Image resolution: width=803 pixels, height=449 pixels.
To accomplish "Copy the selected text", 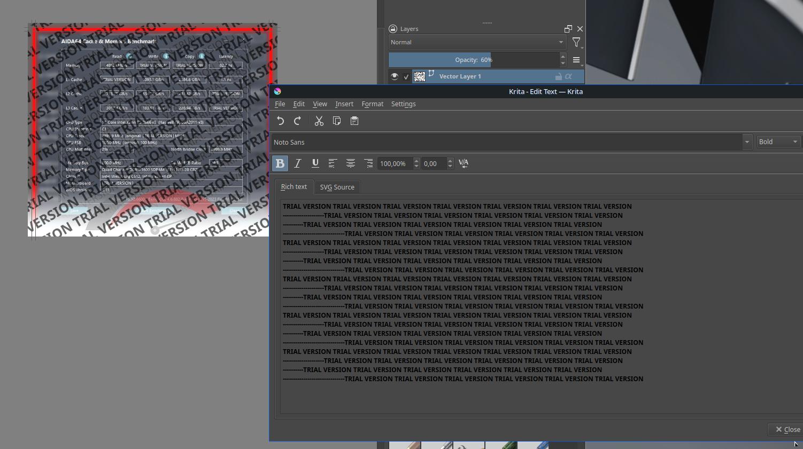I will (337, 121).
